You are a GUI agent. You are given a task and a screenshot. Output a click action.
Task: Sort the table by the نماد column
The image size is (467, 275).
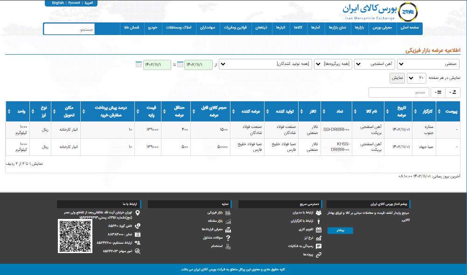point(336,112)
